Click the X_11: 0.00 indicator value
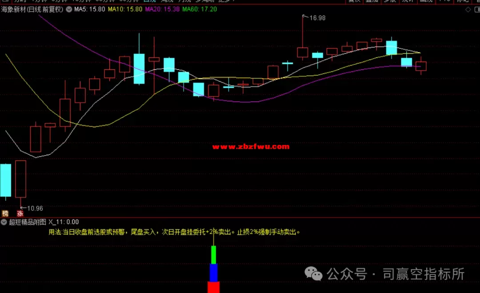 [64, 222]
